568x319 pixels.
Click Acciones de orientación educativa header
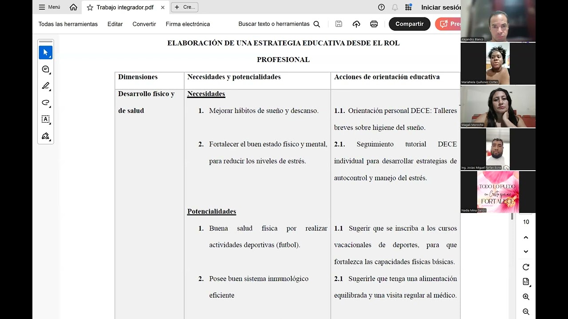[x=387, y=77]
